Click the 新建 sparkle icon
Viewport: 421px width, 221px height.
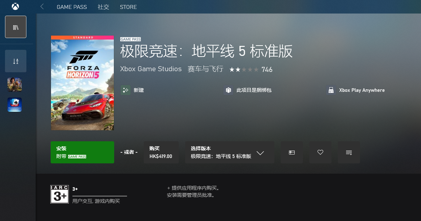[x=125, y=90]
